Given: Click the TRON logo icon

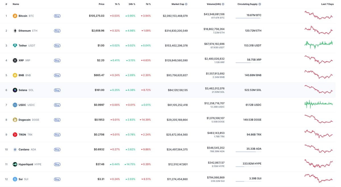Looking at the screenshot, I should coord(15,135).
